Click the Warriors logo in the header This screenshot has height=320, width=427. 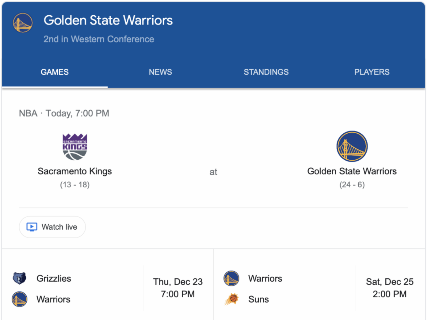pyautogui.click(x=23, y=23)
